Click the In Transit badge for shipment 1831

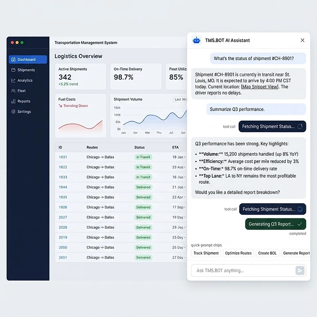click(143, 157)
